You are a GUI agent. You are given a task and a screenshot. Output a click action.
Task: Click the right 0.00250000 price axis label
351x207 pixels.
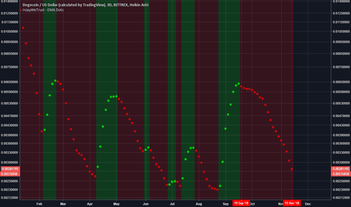click(341, 181)
